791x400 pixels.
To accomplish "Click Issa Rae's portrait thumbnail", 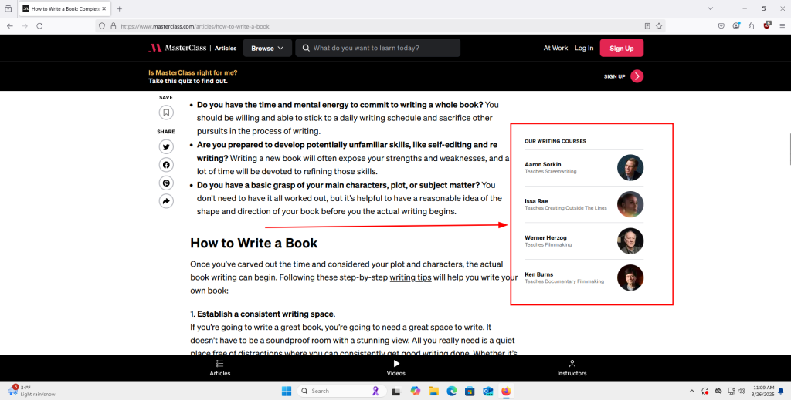I will (630, 204).
